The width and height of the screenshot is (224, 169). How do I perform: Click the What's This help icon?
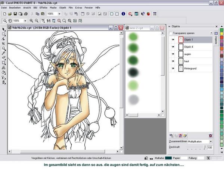[143, 14]
